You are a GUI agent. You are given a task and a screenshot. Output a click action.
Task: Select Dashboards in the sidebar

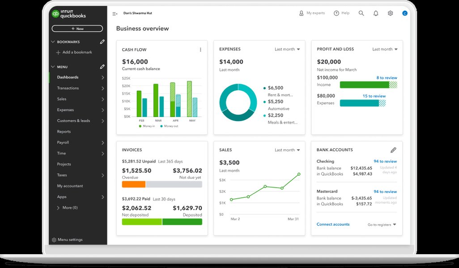tap(68, 77)
